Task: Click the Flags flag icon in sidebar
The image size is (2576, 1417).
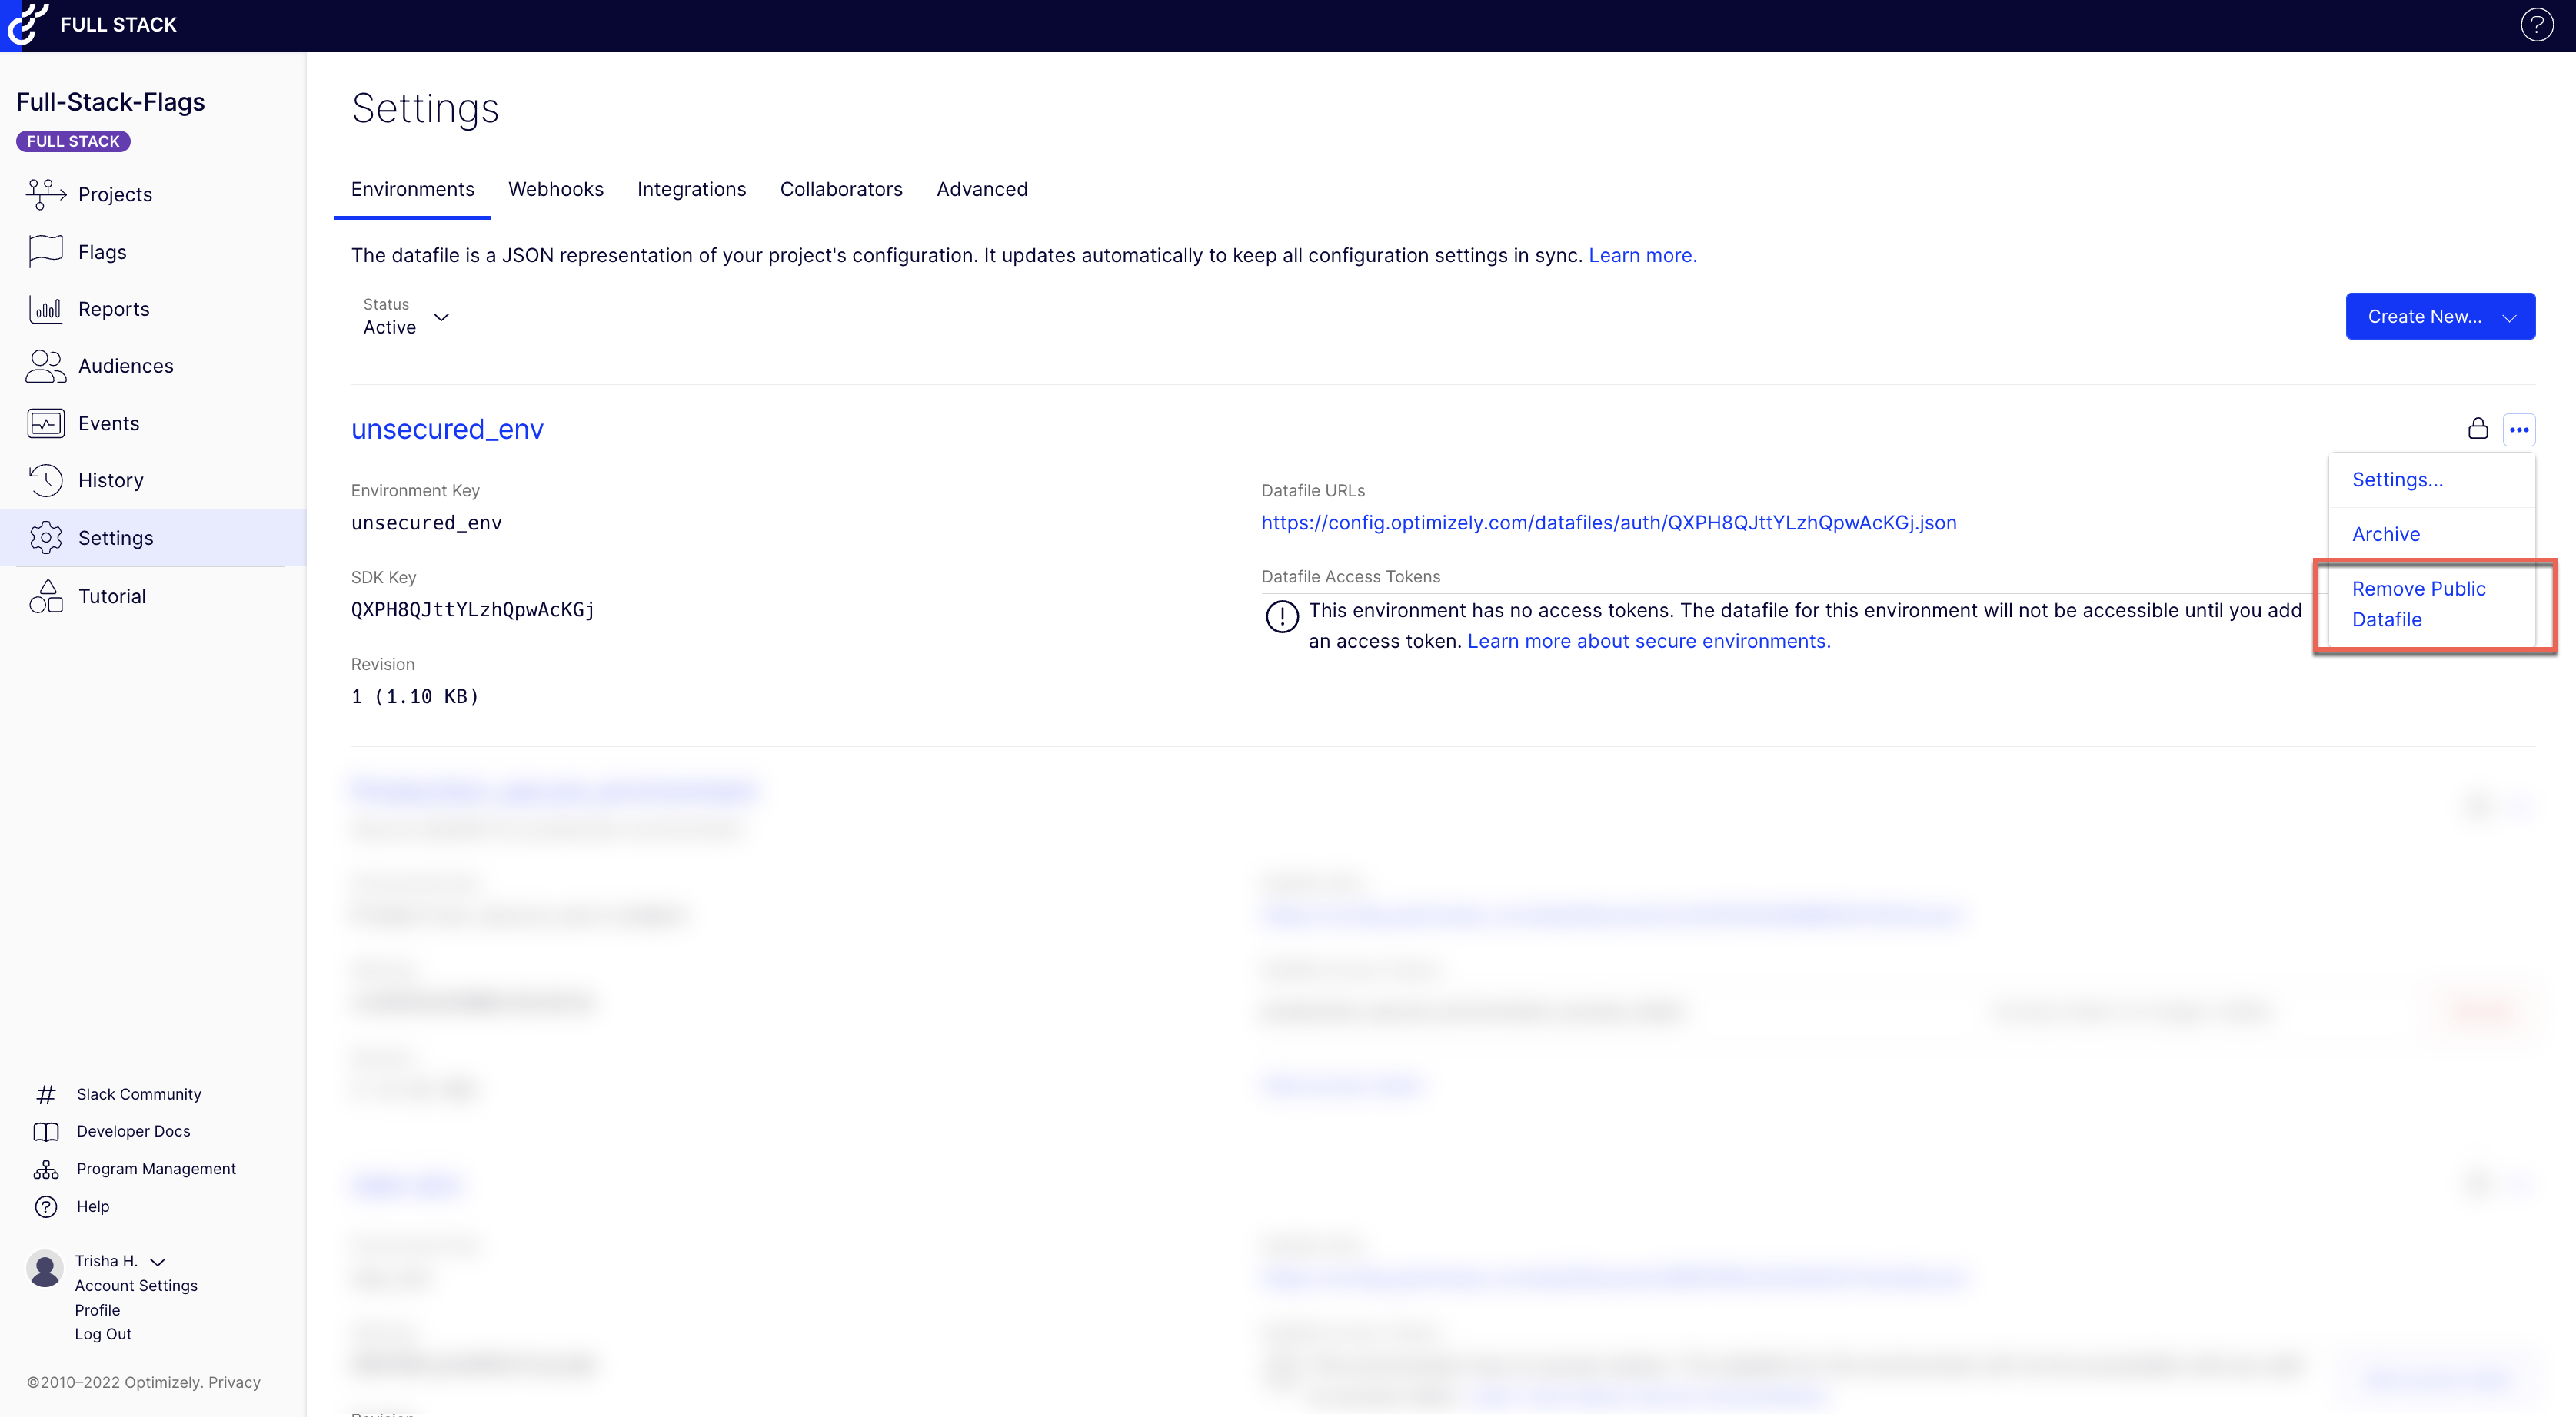Action: [x=46, y=252]
